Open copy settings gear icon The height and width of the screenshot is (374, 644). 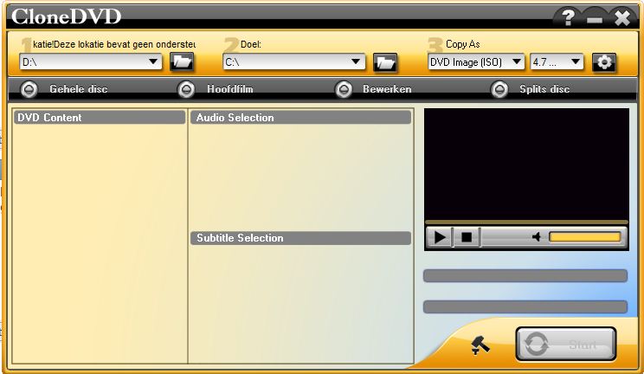click(603, 61)
